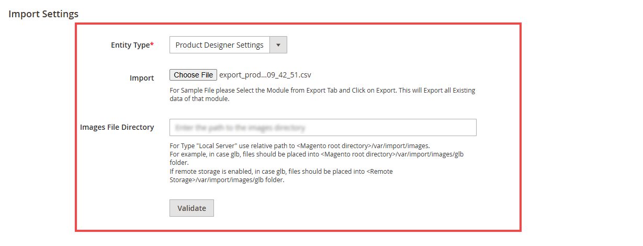Click the Choose File button
Screen dimensions: 643x246
click(193, 75)
